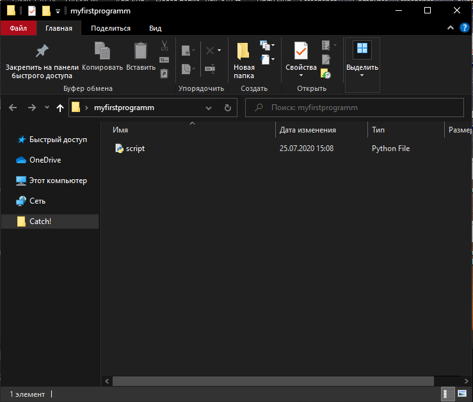The image size is (473, 402).
Task: Open the Easy access dropdown arrow
Action: (273, 60)
